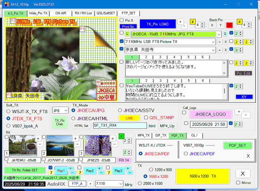
Task: Click the red Back Pic Z button
Action: [229, 25]
